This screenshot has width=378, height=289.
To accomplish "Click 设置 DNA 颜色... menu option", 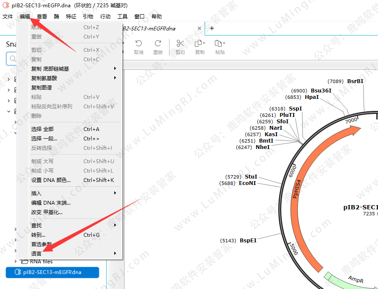I will coord(51,180).
